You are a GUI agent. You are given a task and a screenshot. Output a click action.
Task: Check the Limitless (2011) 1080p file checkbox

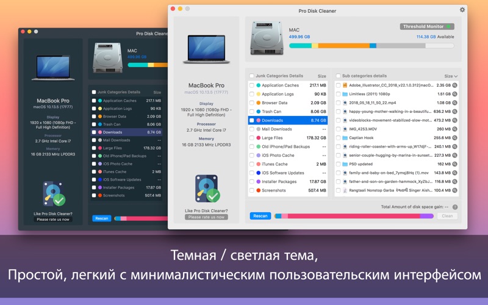coord(339,94)
